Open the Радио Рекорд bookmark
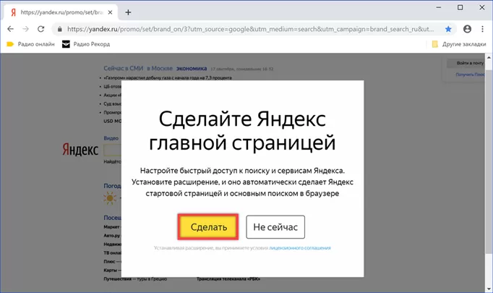The height and width of the screenshot is (293, 493). [86, 44]
